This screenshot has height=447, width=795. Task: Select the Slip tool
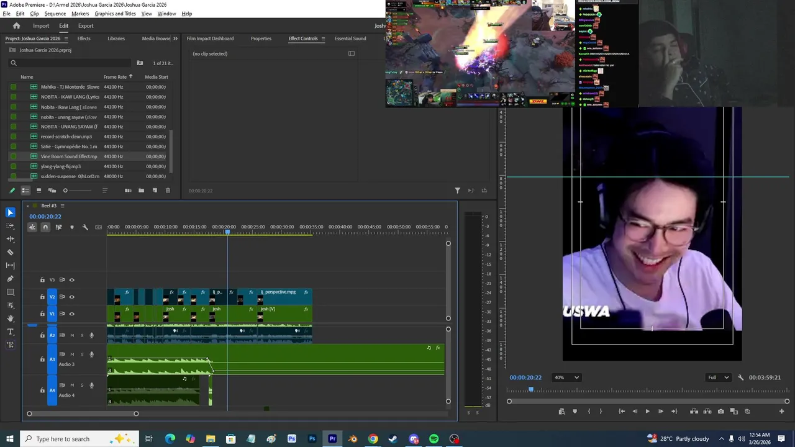tap(10, 265)
